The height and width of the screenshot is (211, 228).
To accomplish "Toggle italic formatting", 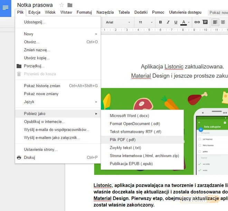I will (168, 22).
